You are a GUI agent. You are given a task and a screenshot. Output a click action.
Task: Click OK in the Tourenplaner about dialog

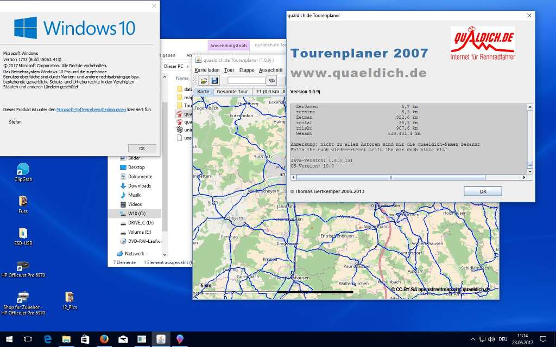(482, 191)
